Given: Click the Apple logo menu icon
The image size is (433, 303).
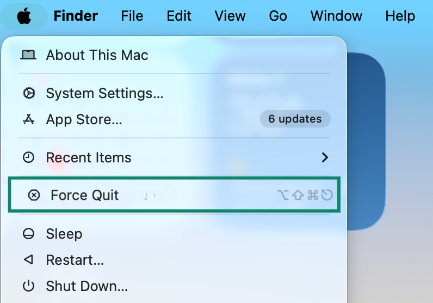Looking at the screenshot, I should coord(24,16).
